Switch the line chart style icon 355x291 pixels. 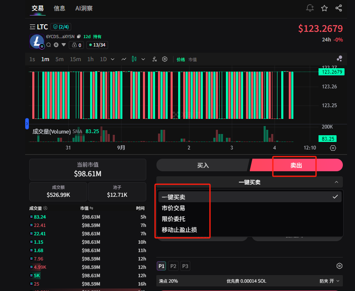pos(124,59)
